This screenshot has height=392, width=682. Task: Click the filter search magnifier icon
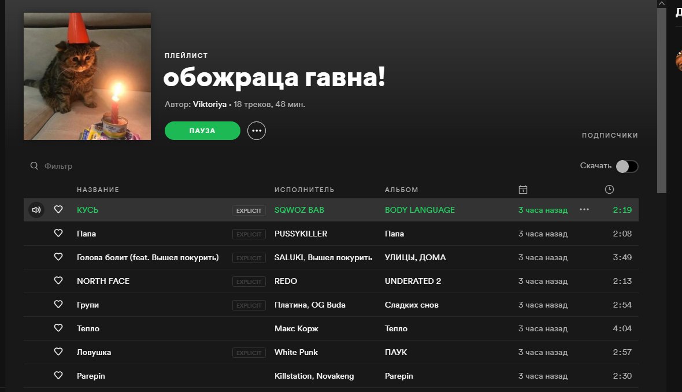[x=34, y=166]
